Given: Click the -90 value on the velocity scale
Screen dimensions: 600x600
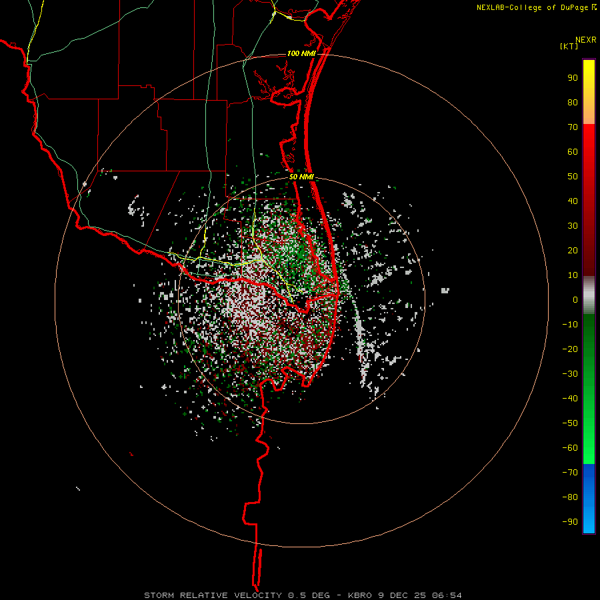Looking at the screenshot, I should point(570,522).
